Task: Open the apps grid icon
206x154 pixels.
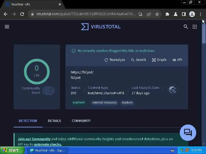Action: pyautogui.click(x=195, y=27)
